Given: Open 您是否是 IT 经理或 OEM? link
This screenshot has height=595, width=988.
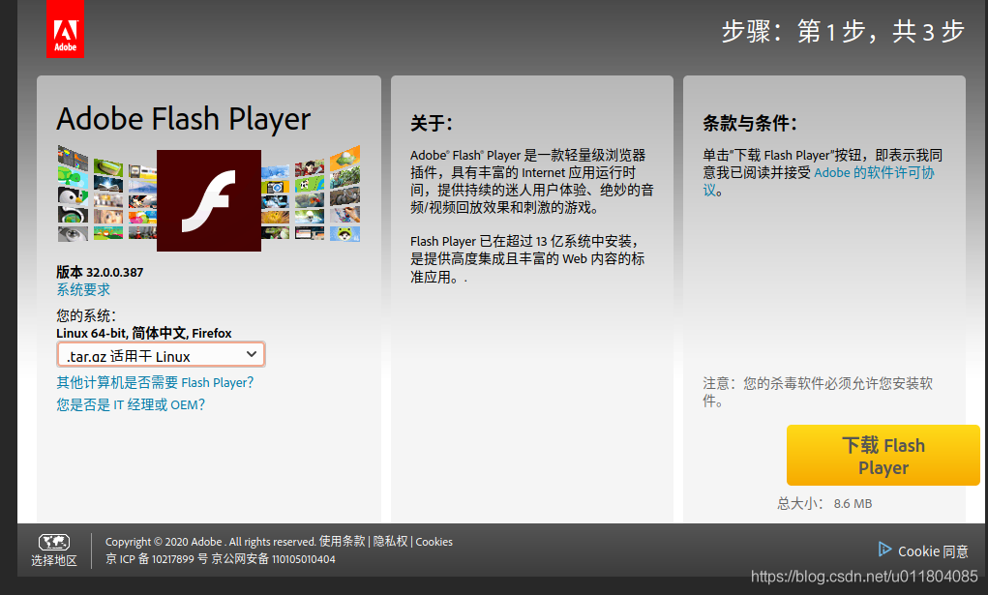Looking at the screenshot, I should coord(131,404).
